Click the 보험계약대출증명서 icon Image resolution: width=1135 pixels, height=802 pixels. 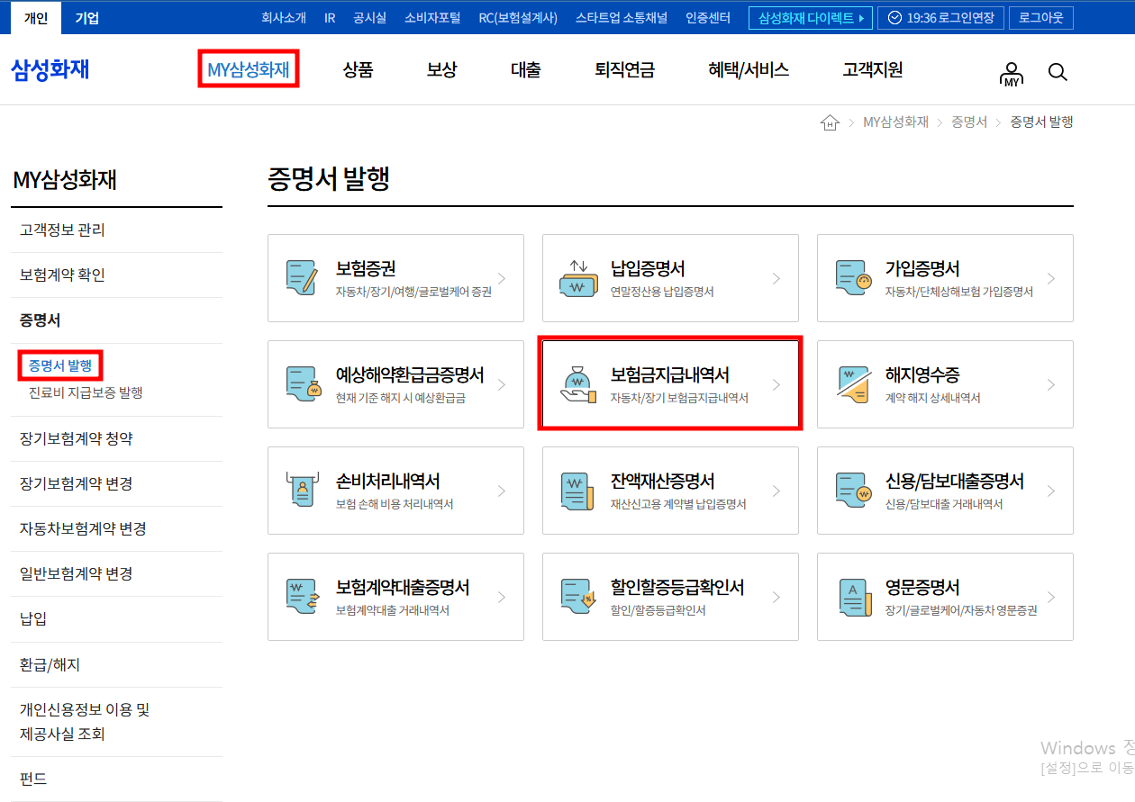303,597
